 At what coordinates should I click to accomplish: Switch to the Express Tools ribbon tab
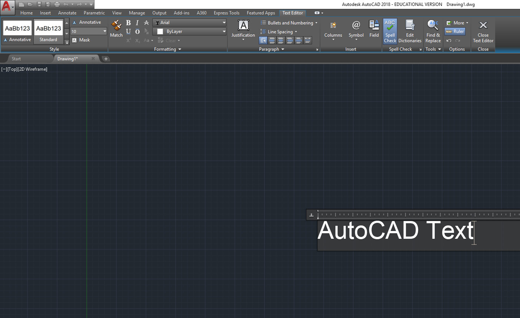coord(226,13)
